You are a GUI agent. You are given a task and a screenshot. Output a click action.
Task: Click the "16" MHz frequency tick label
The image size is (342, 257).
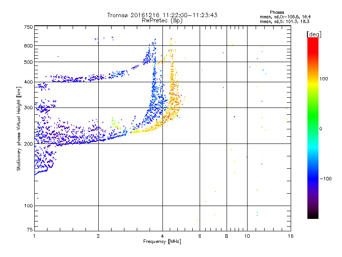(291, 236)
